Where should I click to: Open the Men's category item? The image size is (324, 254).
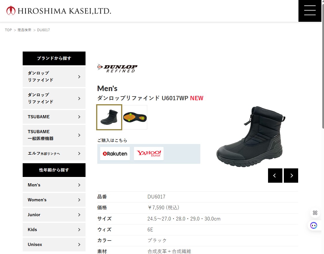54,185
